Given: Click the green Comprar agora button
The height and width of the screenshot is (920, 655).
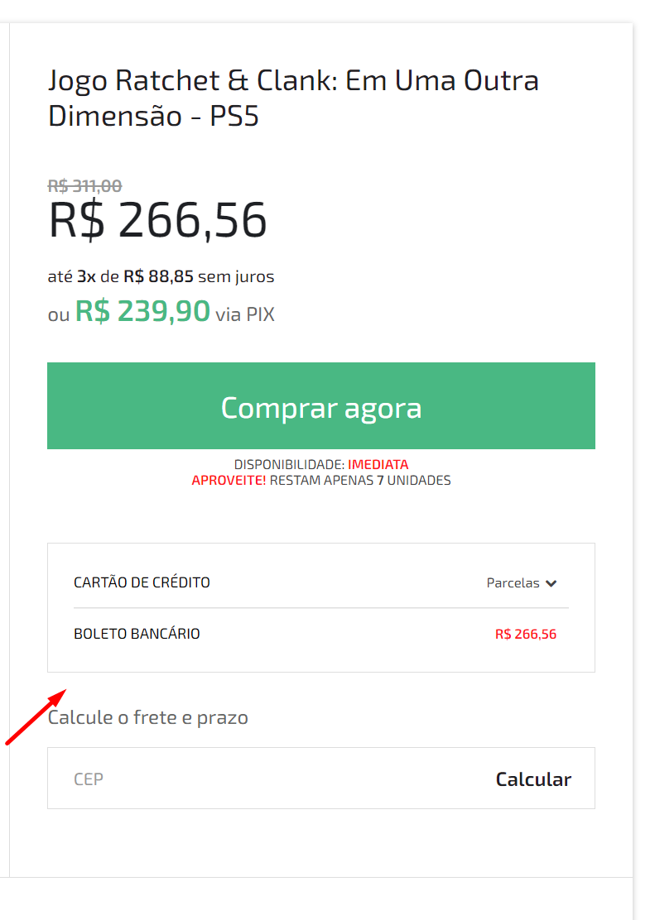Looking at the screenshot, I should [320, 406].
